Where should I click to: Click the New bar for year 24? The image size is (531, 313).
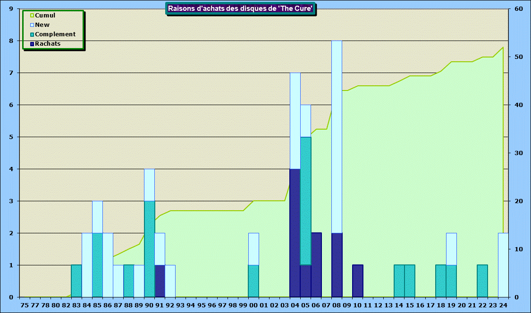[x=503, y=265]
